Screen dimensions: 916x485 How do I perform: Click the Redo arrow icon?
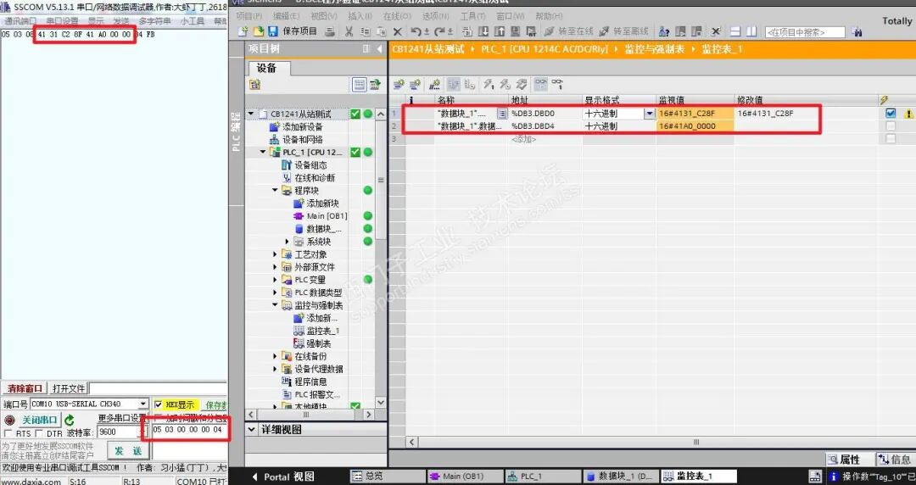click(x=440, y=31)
